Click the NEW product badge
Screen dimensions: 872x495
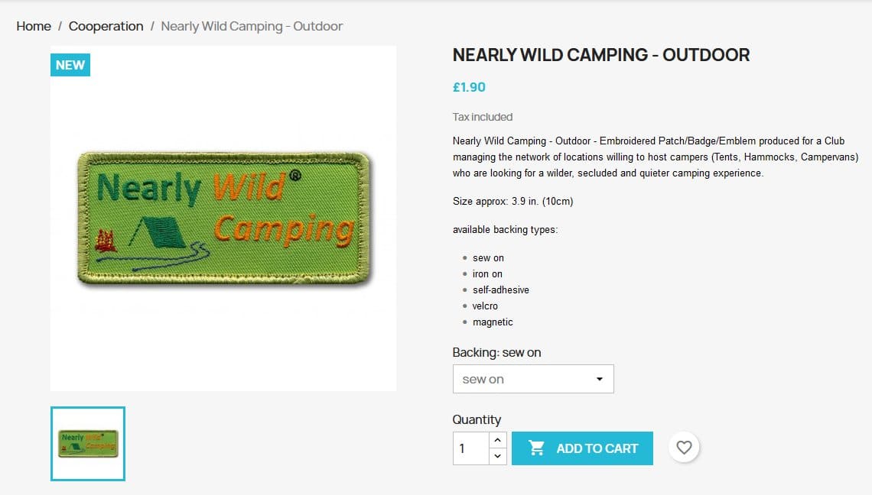coord(70,65)
